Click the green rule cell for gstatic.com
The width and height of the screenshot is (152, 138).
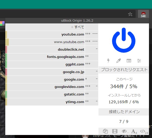6,94
